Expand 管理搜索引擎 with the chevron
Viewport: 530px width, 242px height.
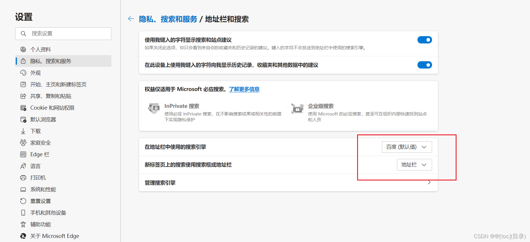pyautogui.click(x=429, y=183)
